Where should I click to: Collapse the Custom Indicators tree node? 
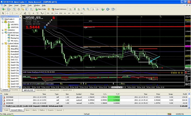(2, 44)
